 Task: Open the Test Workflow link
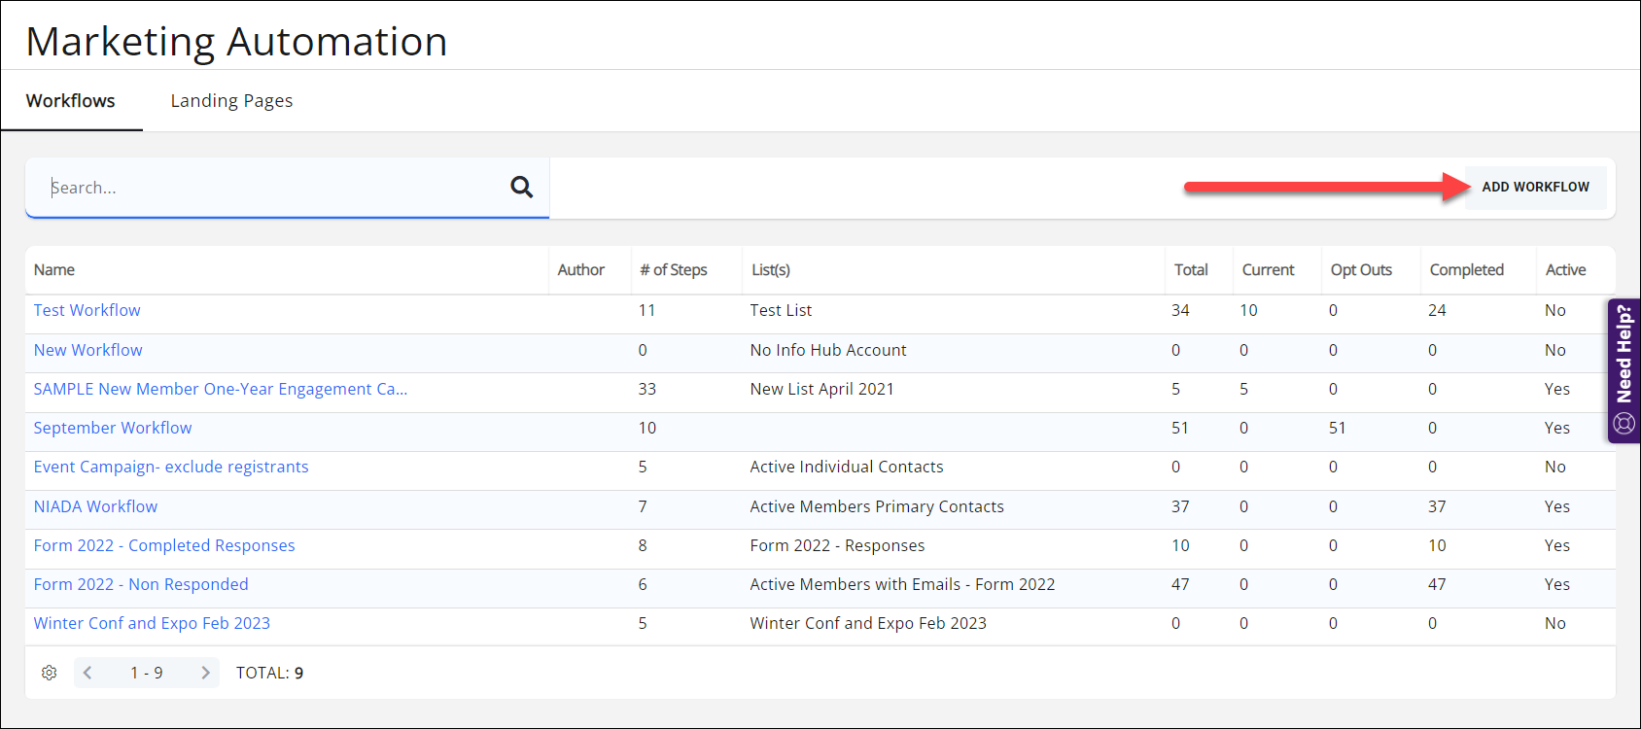(x=87, y=310)
